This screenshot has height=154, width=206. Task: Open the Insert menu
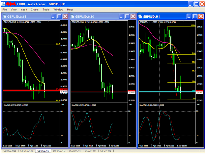[x=24, y=10]
